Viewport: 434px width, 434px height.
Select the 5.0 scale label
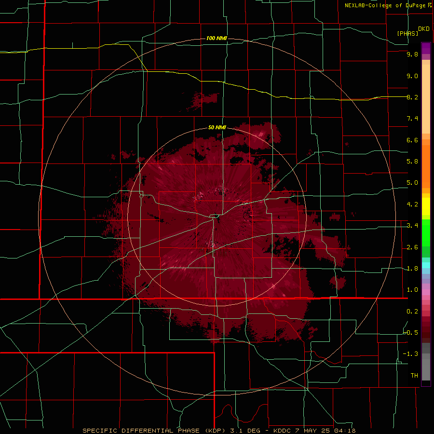[412, 183]
